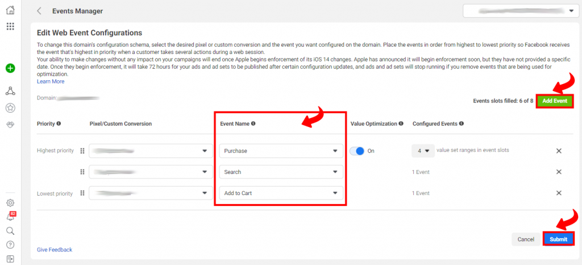Click '1 Event' in Add to Cart row

(x=421, y=193)
